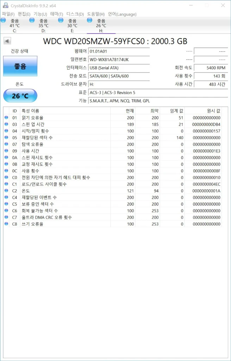This screenshot has width=231, height=361.
Task: Click the standard field ACS-3 Revision 5
Action: (x=158, y=93)
